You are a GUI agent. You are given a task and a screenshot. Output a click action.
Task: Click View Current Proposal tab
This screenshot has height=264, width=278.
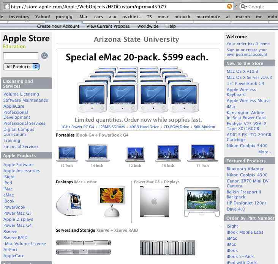pos(108,26)
